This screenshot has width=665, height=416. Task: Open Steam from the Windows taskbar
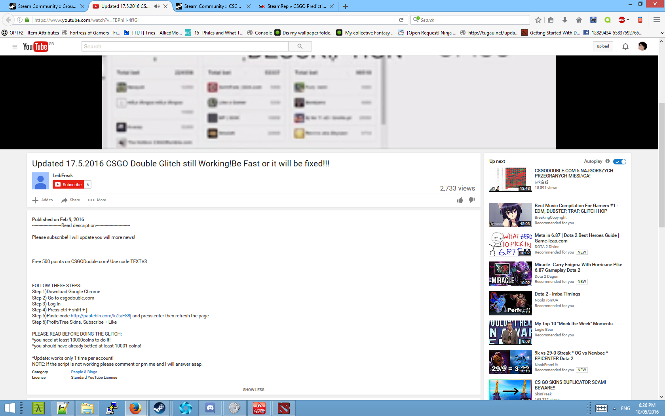tap(160, 408)
